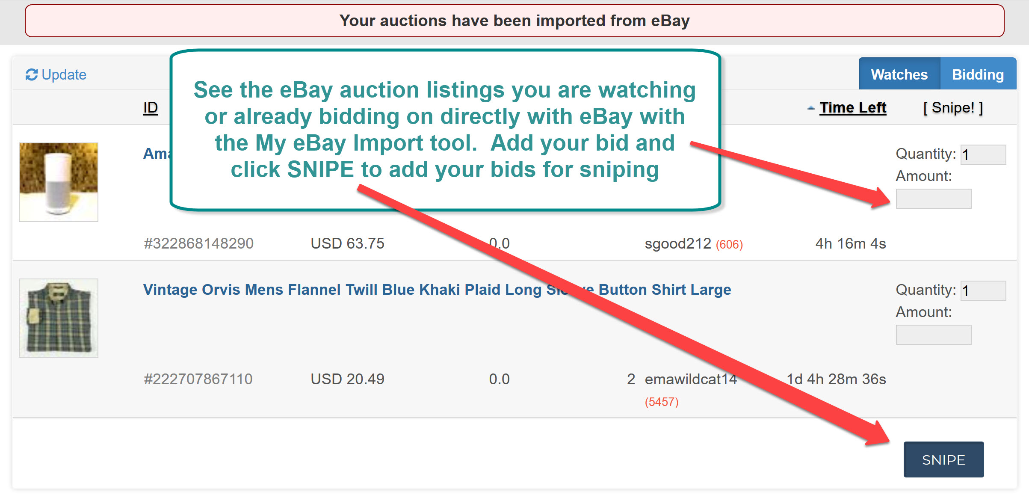
Task: Switch to the Bidding tab
Action: [978, 74]
